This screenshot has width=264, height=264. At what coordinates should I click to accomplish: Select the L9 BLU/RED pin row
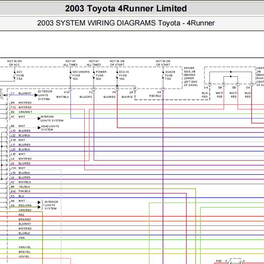pos(21,178)
